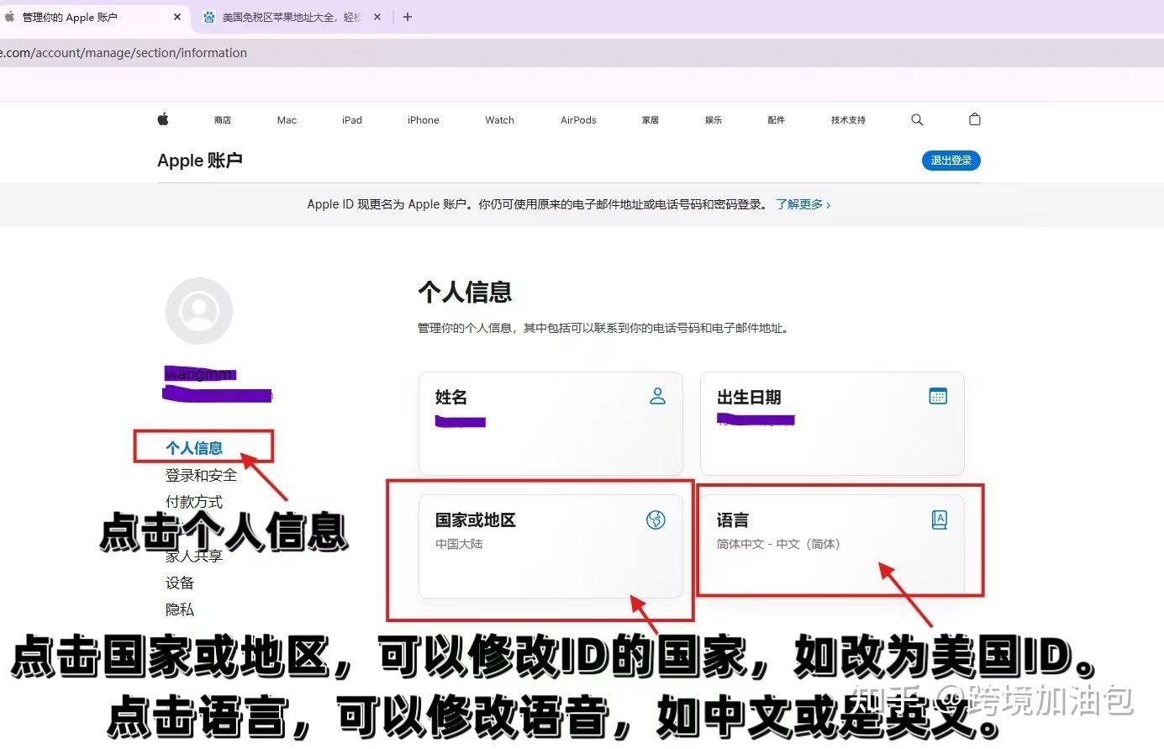Screen dimensions: 1164x749
Task: Select 隐私 in the sidebar
Action: pos(179,609)
